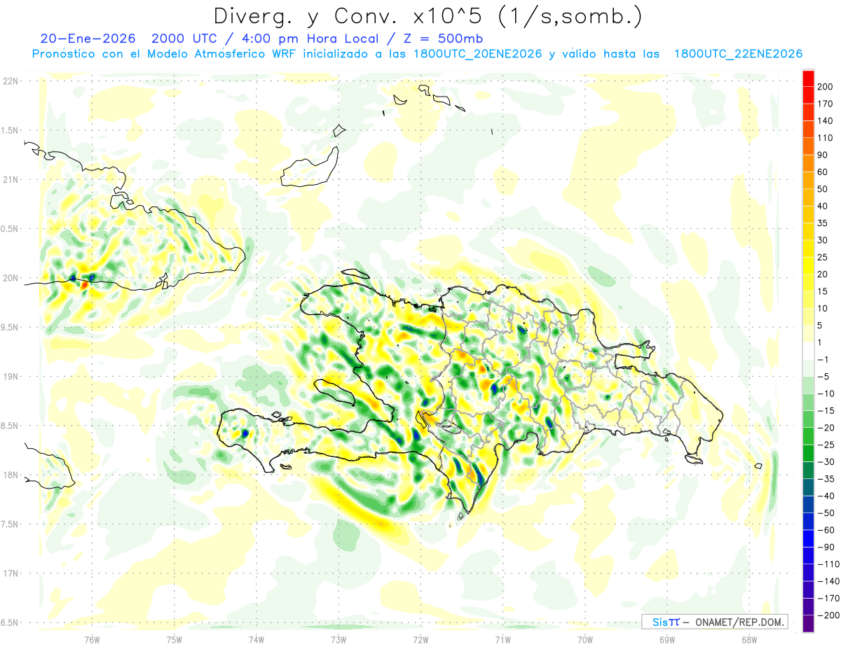
Task: Click the '-90' value on the color scale
Action: (x=826, y=547)
